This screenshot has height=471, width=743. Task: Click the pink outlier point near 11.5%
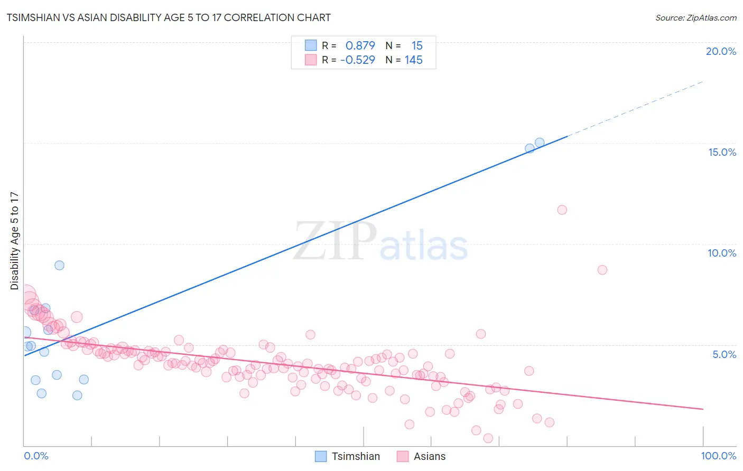[562, 210]
